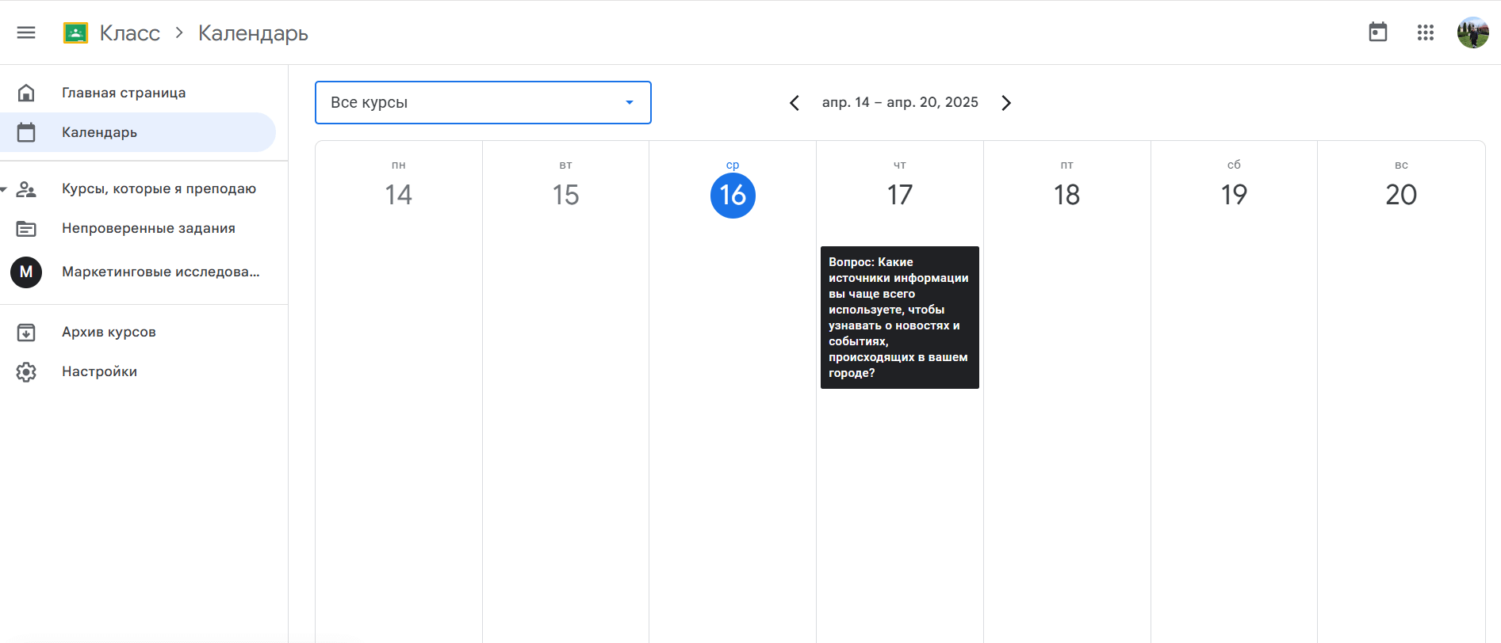Open the account profile avatar

pyautogui.click(x=1472, y=32)
